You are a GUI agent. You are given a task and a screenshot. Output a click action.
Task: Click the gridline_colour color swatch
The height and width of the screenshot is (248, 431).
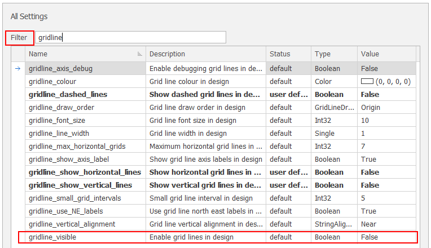point(367,82)
